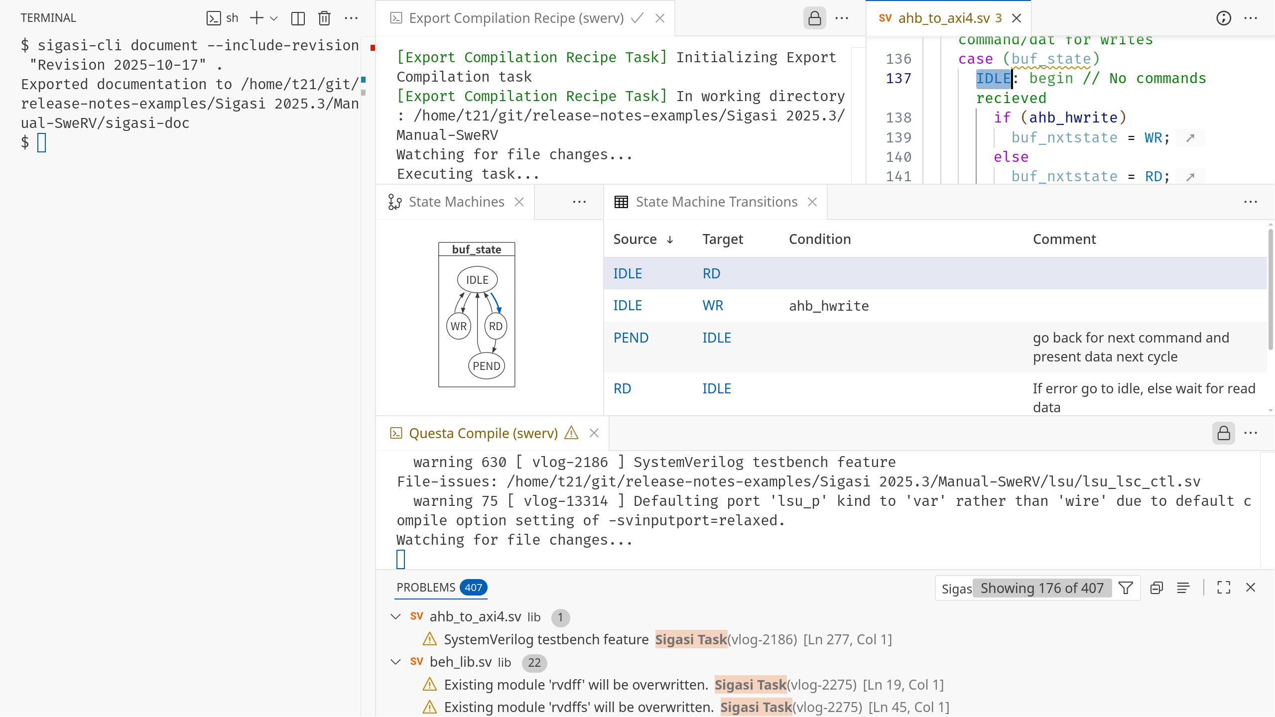Toggle scroll lock on Questa Compile output
Screen dimensions: 1275x717
pos(1223,433)
